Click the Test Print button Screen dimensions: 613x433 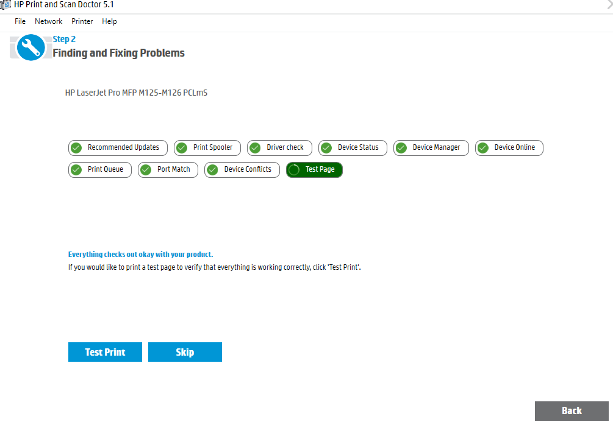coord(105,352)
